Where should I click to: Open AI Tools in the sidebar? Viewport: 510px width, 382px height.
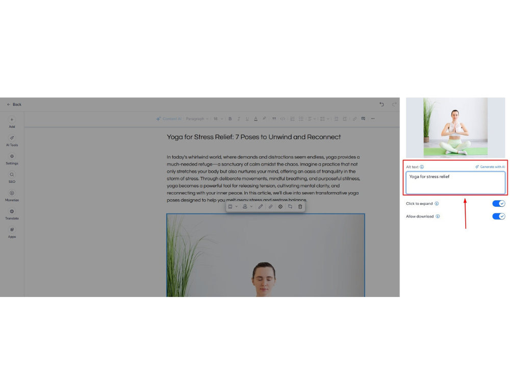12,141
